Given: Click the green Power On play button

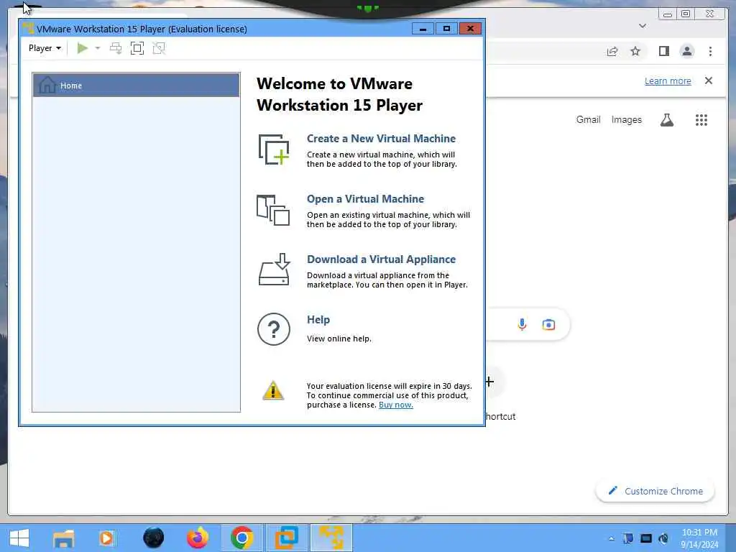Looking at the screenshot, I should coord(83,48).
